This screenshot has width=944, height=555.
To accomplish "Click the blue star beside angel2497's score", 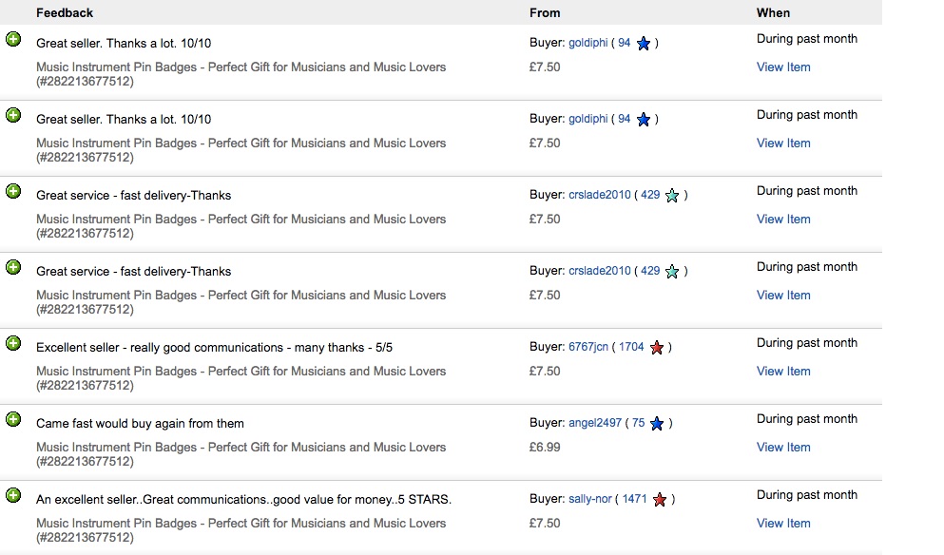I will point(657,423).
